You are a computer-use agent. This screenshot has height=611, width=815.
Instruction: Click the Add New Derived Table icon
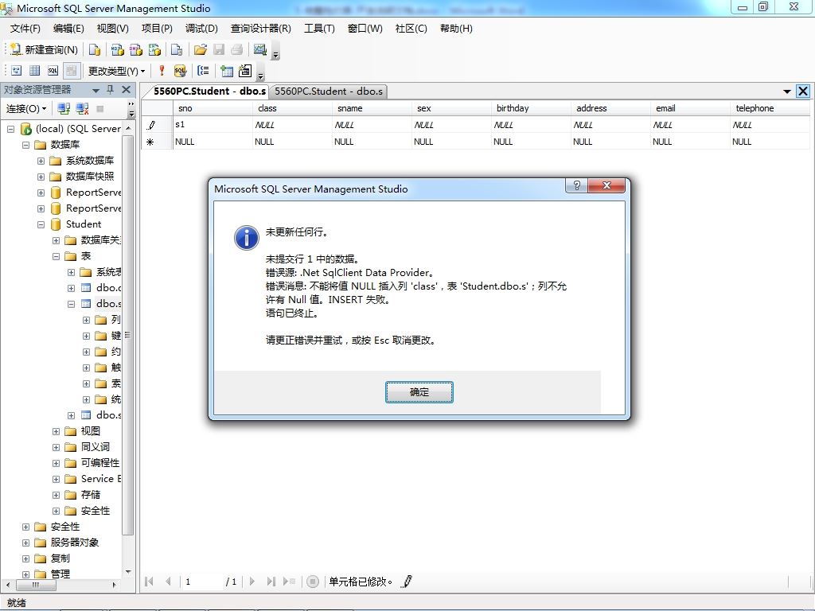[245, 70]
